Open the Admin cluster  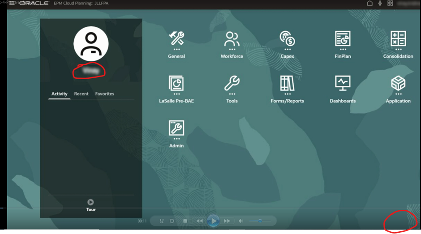click(x=176, y=134)
